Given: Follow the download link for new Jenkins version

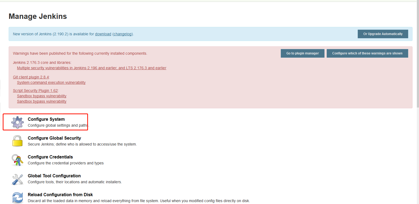Looking at the screenshot, I should [103, 34].
